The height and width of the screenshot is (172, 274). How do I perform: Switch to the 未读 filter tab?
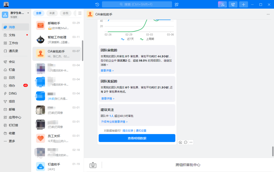tap(52, 13)
